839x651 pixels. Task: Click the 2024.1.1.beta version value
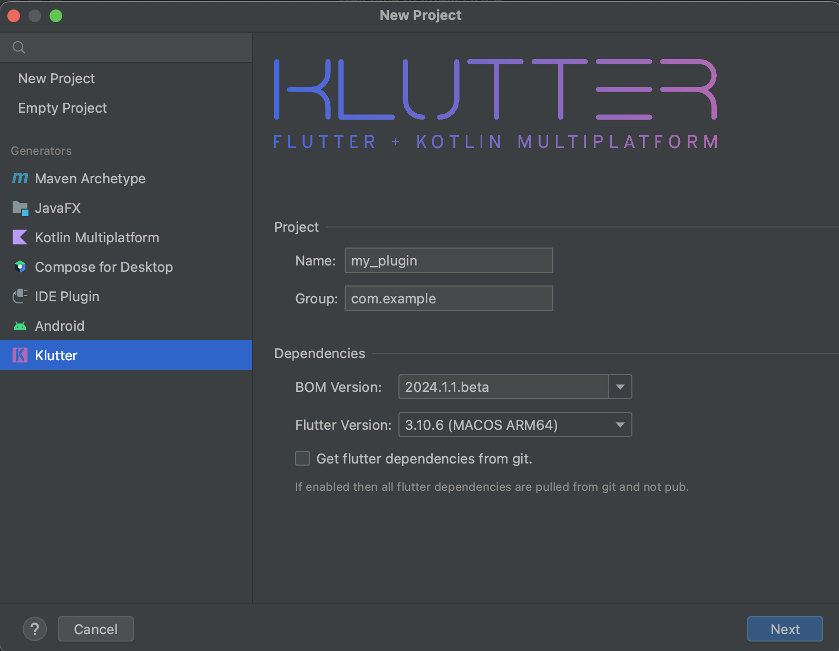point(447,387)
